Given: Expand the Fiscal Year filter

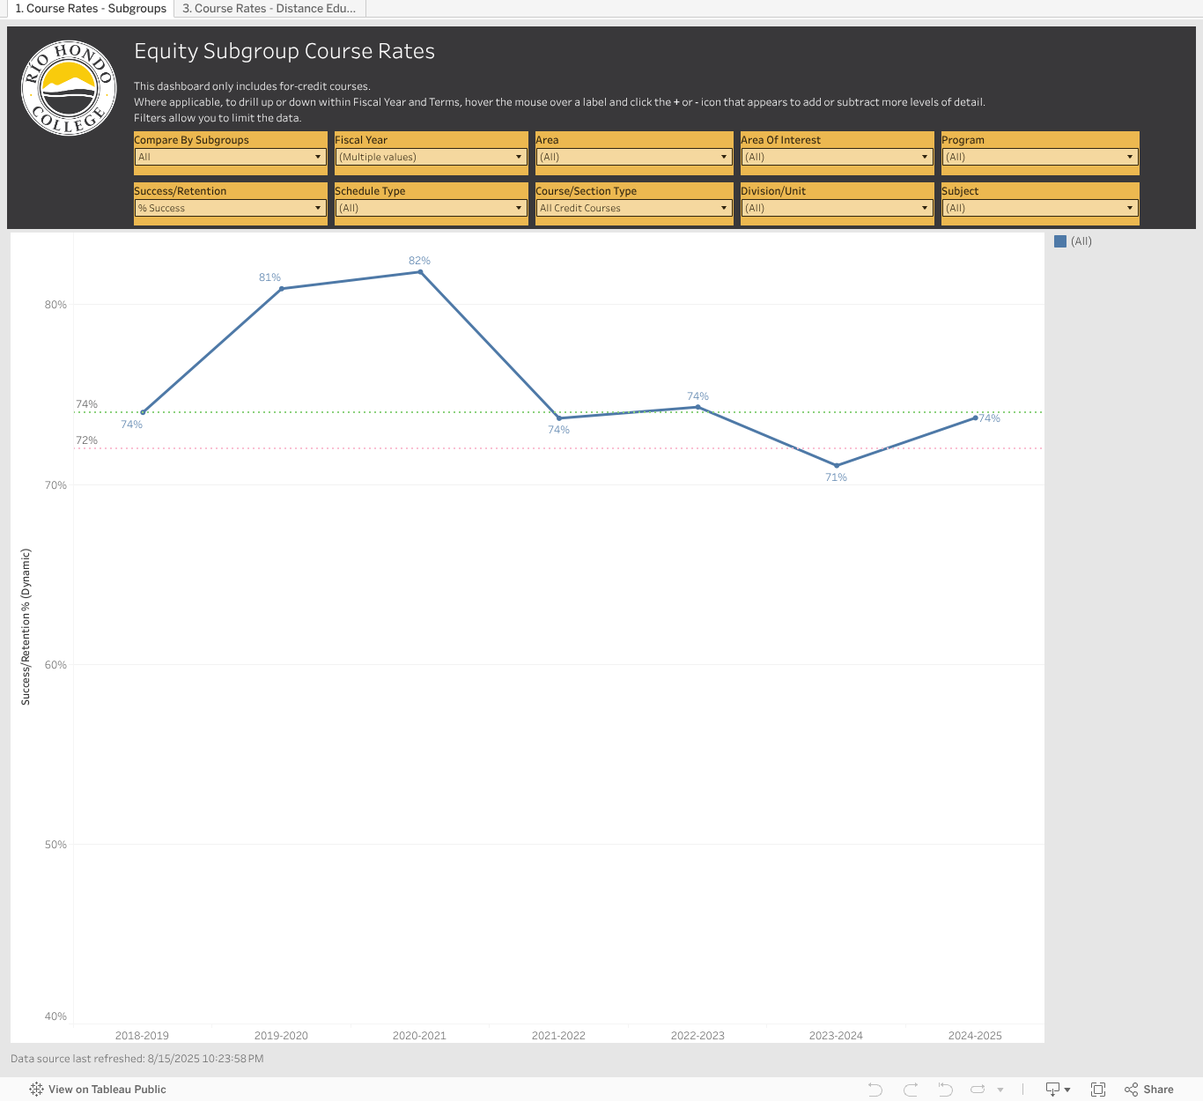Looking at the screenshot, I should click(x=431, y=157).
